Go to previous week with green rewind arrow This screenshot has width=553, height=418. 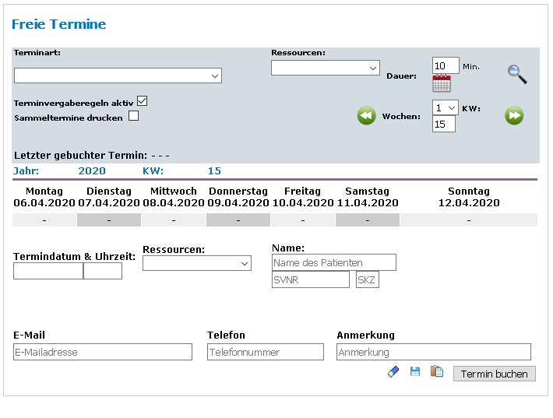(366, 116)
